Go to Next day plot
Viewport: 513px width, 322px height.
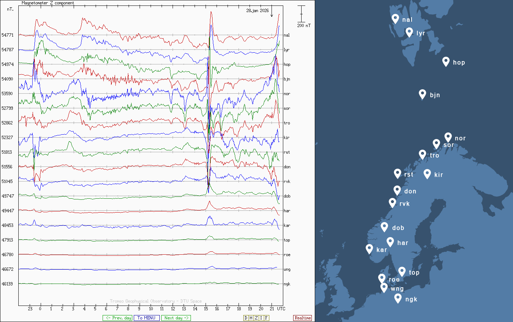[x=176, y=318]
